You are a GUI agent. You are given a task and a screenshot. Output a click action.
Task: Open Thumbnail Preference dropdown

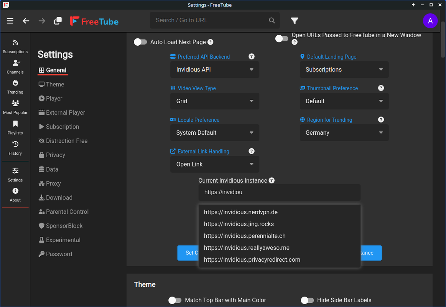pos(344,101)
